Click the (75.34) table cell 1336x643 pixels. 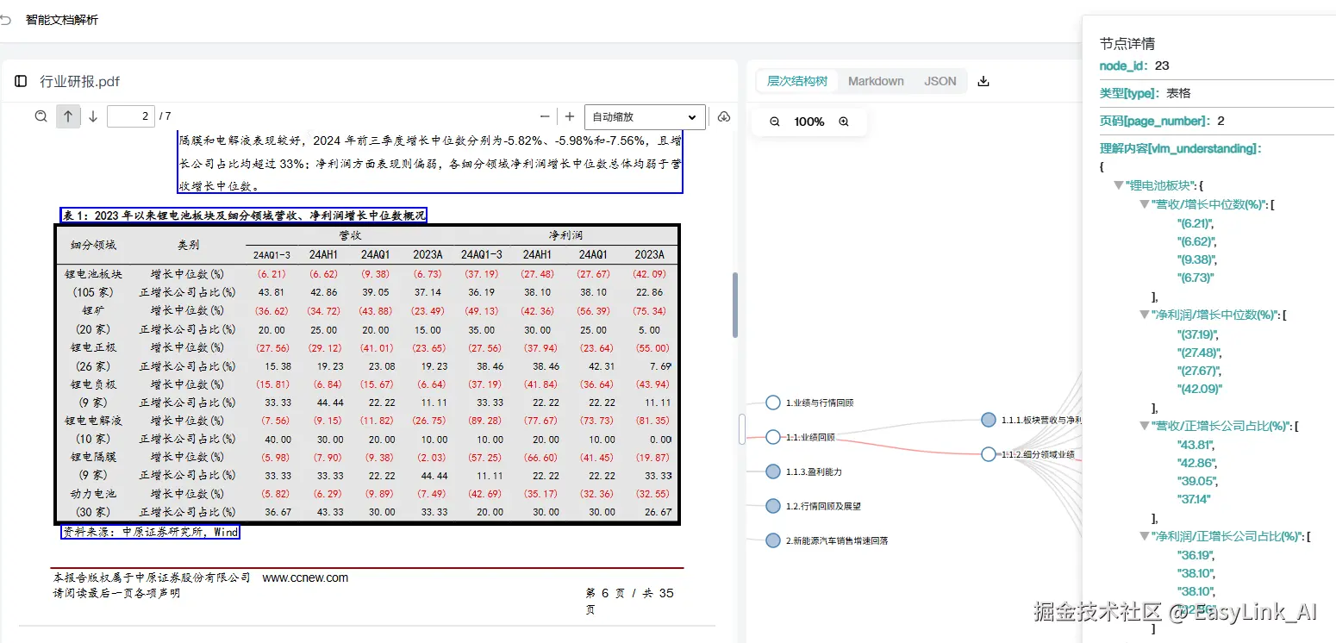tap(649, 311)
